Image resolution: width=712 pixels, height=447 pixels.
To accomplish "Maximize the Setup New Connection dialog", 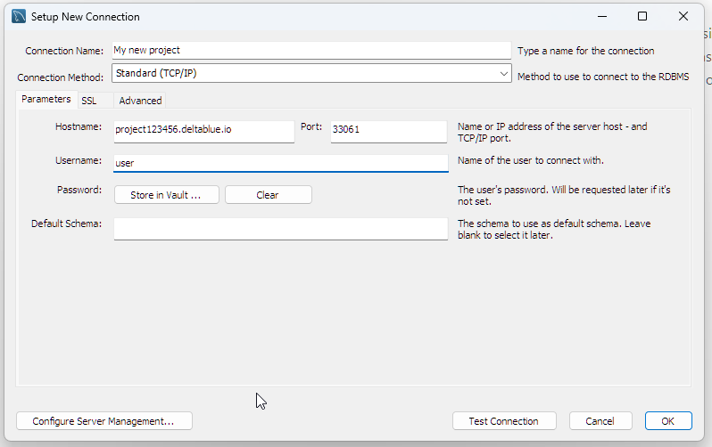I will point(642,17).
